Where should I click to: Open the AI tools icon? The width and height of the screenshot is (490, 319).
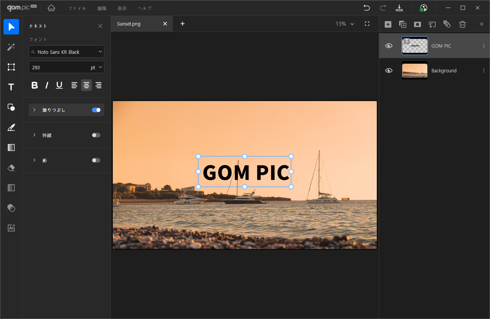tap(11, 228)
